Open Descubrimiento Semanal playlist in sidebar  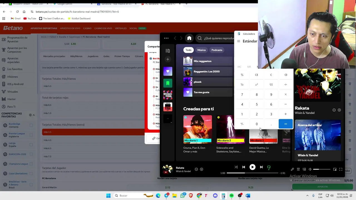168,95
